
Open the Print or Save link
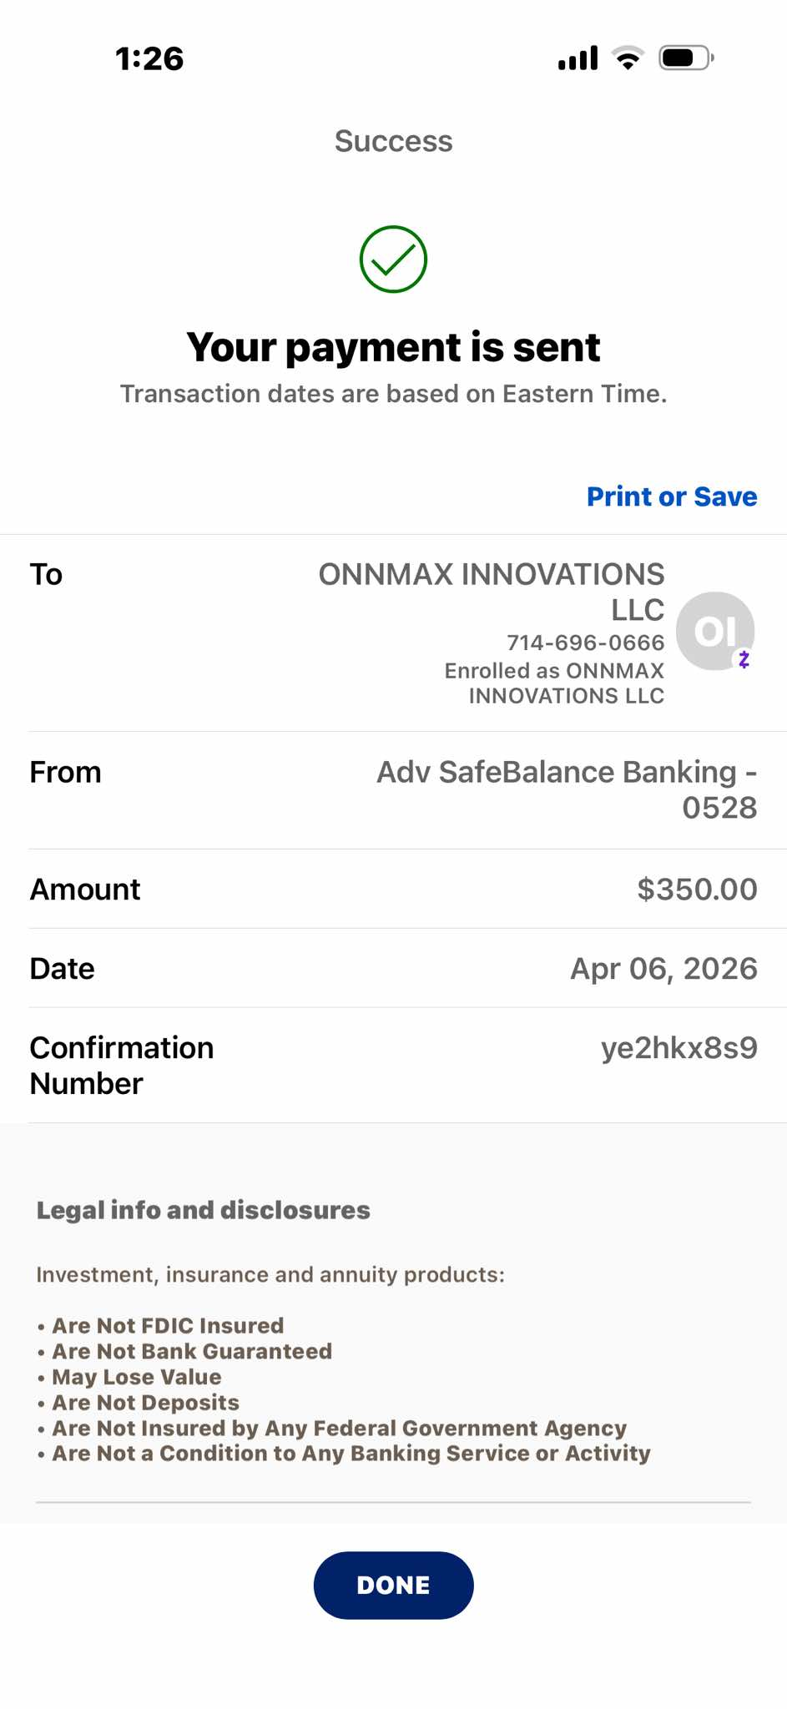pos(672,497)
